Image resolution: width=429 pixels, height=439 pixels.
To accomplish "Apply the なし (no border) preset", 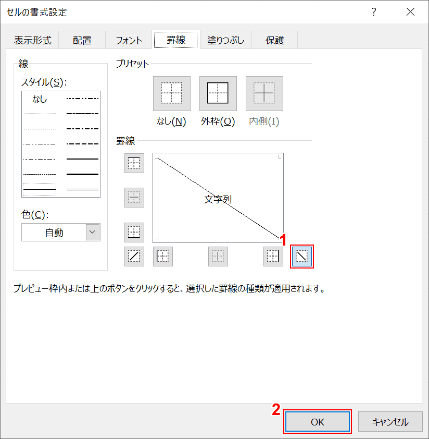I will [172, 93].
